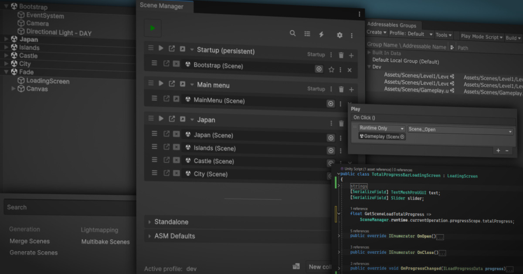Open the Runtime Only dropdown in Play event
The height and width of the screenshot is (274, 523).
pyautogui.click(x=381, y=128)
